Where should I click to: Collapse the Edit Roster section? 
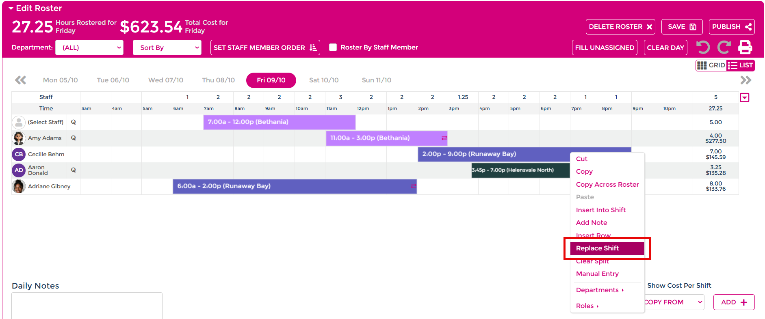tap(11, 8)
